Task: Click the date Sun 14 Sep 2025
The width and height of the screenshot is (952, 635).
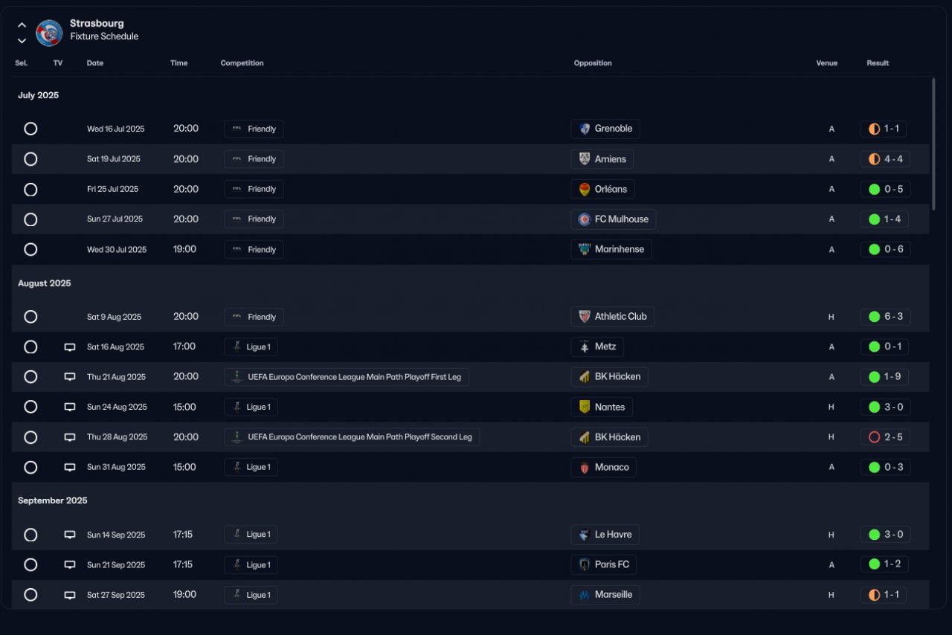Action: 116,535
